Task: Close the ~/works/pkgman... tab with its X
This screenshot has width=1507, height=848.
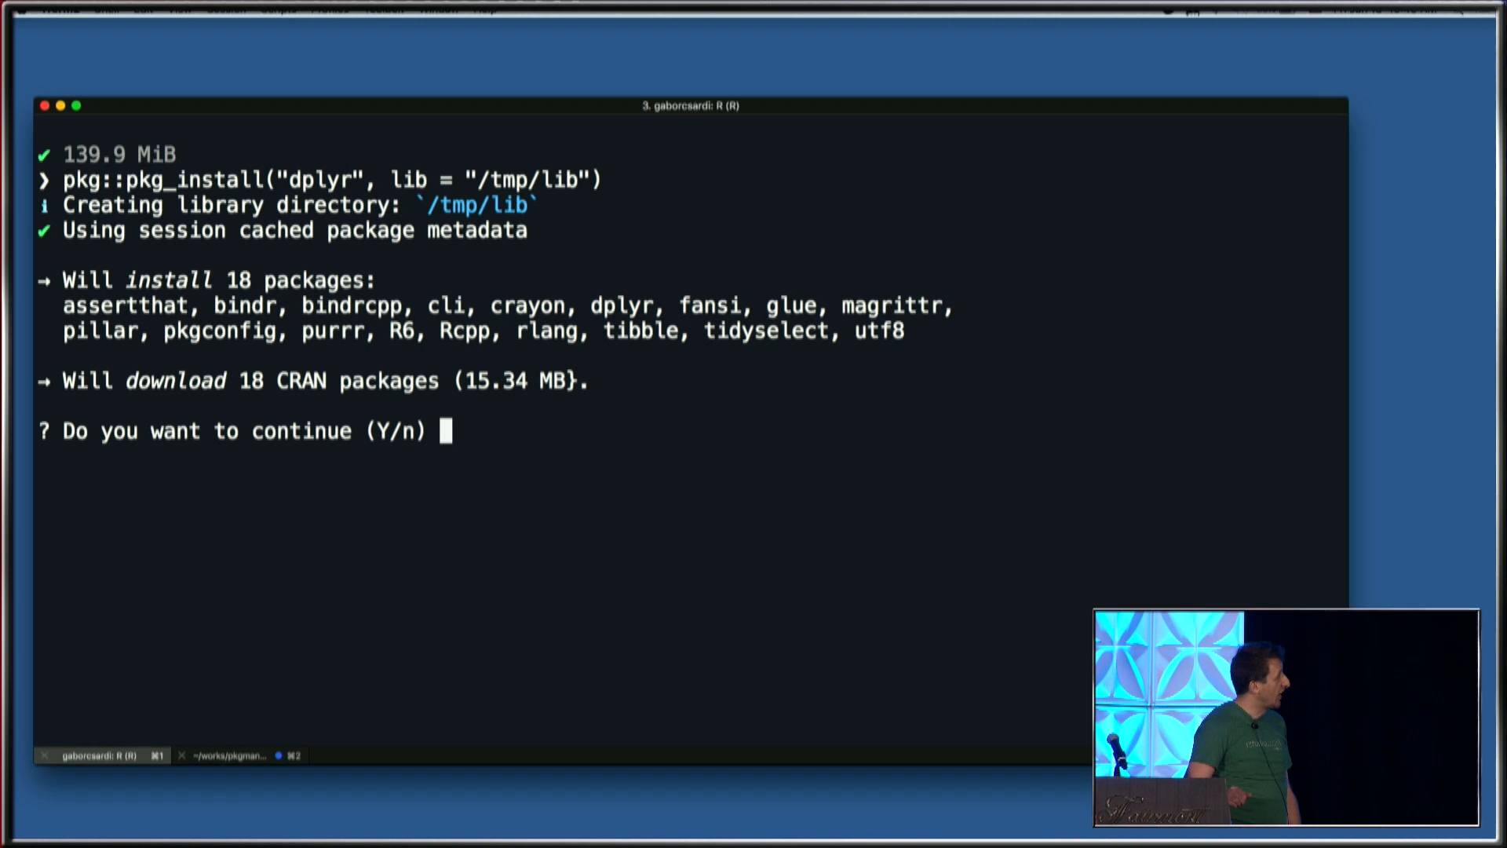Action: click(x=182, y=756)
